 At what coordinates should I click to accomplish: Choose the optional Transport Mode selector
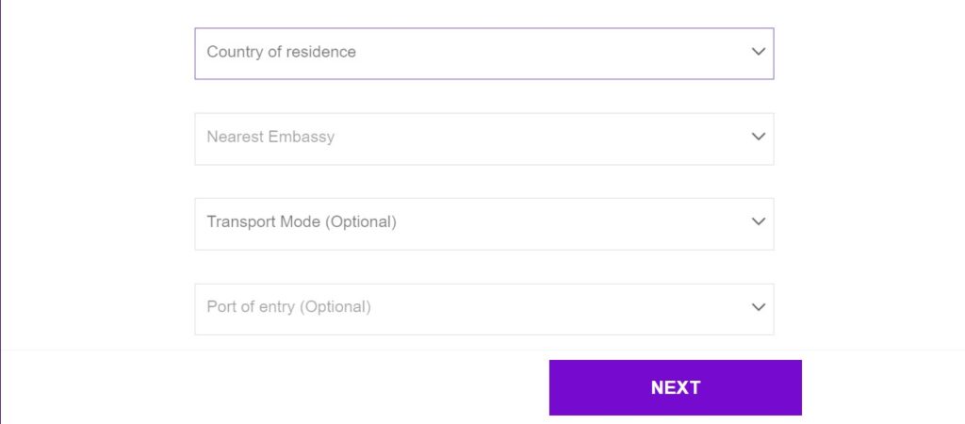(x=483, y=223)
